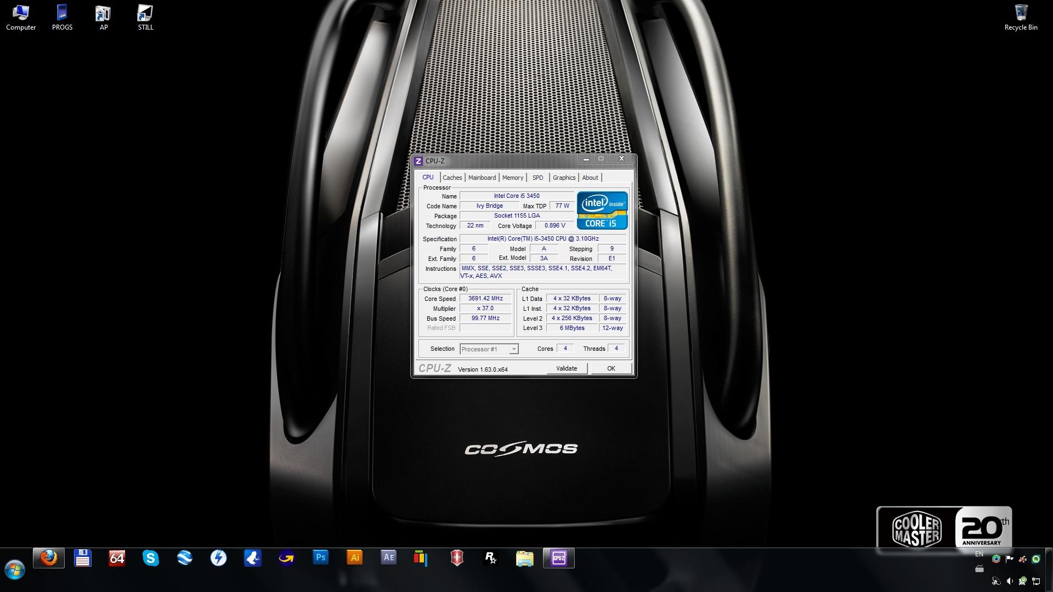Switch to the Memory tab
The height and width of the screenshot is (592, 1053).
point(513,178)
